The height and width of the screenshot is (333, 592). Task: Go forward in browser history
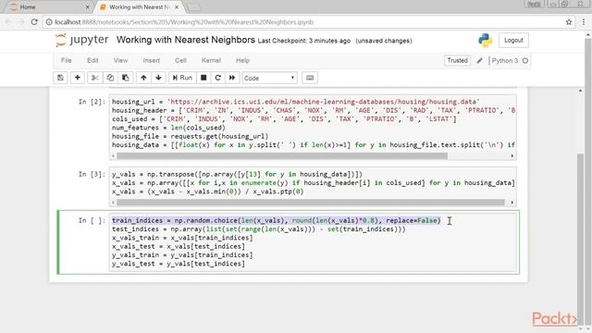21,22
